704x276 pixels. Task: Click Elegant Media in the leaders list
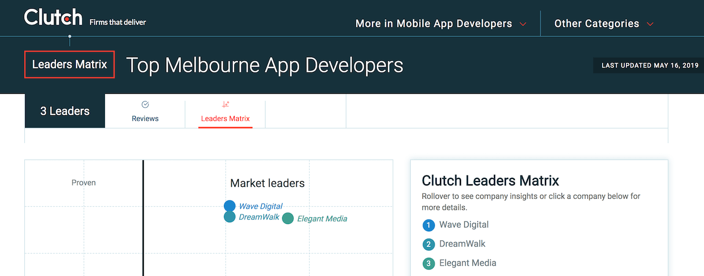(468, 263)
